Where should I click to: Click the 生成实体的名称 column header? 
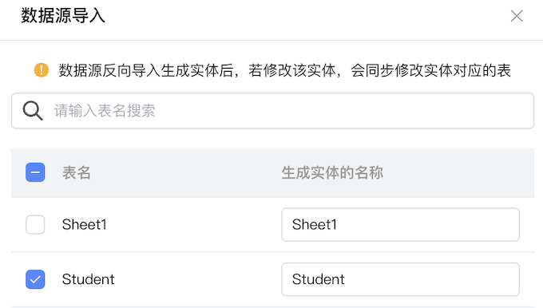coord(332,172)
